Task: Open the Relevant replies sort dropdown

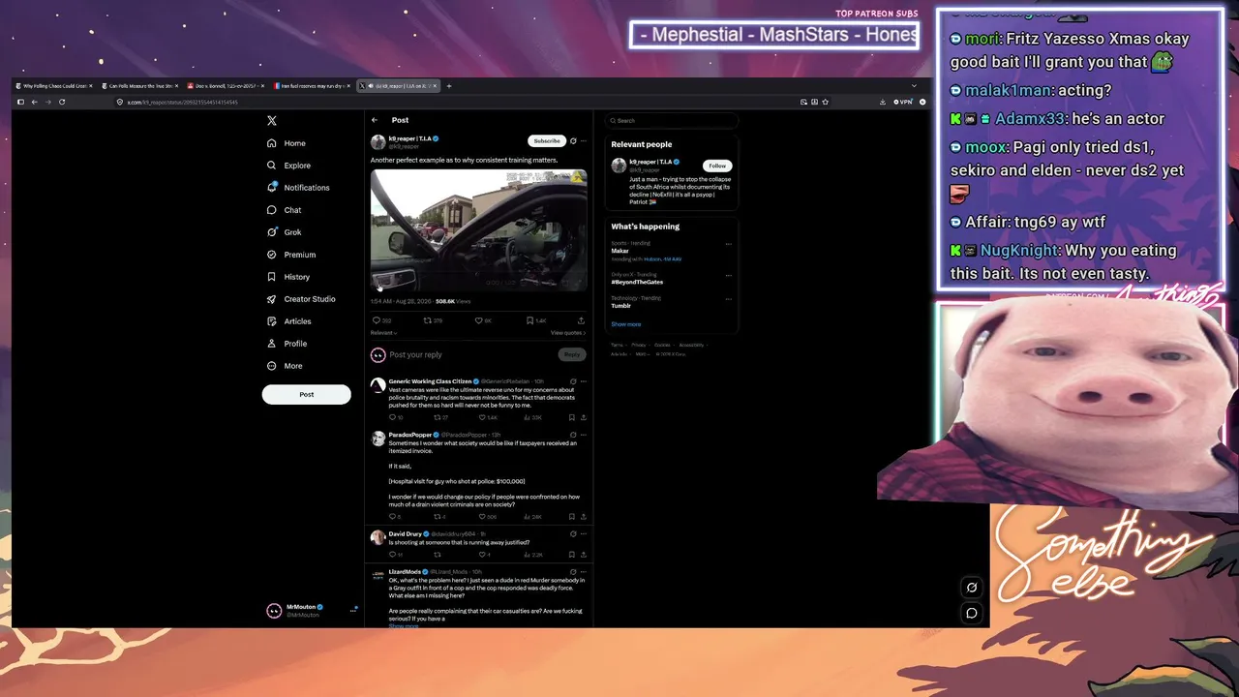Action: click(384, 333)
